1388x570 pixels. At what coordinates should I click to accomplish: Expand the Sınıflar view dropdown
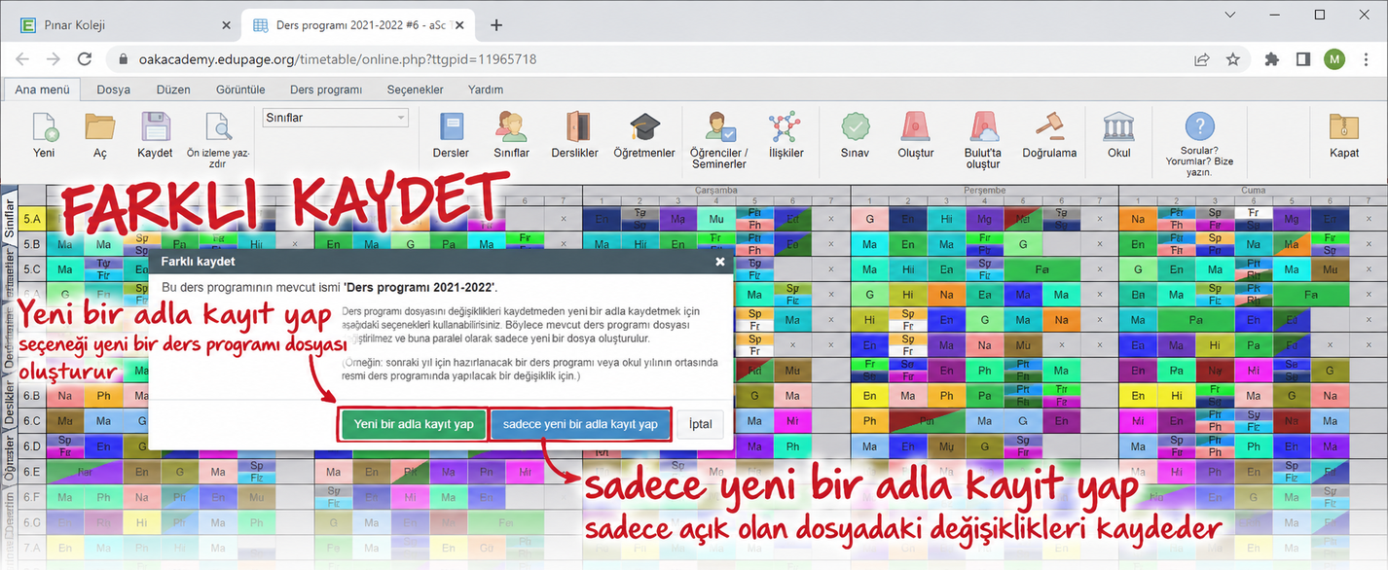(335, 118)
